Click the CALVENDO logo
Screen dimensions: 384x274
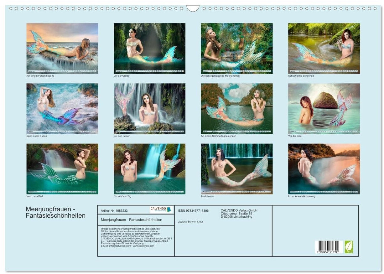tap(161, 209)
